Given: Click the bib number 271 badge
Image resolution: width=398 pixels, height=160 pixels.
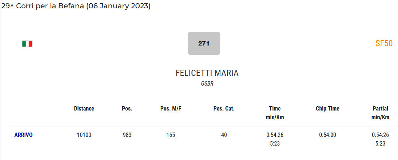Looking at the screenshot, I should [x=204, y=43].
